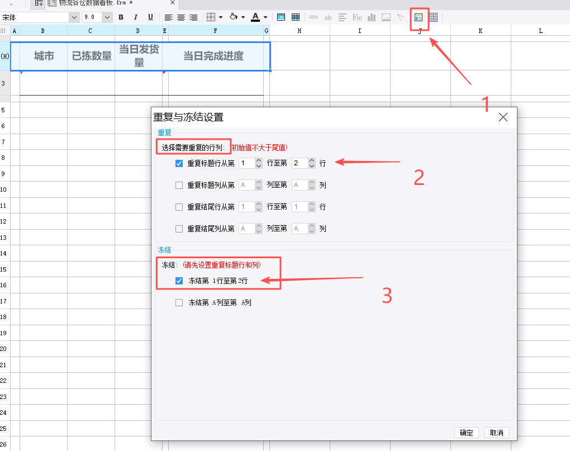Apply Underline formatting
This screenshot has height=451, width=570.
click(x=150, y=17)
